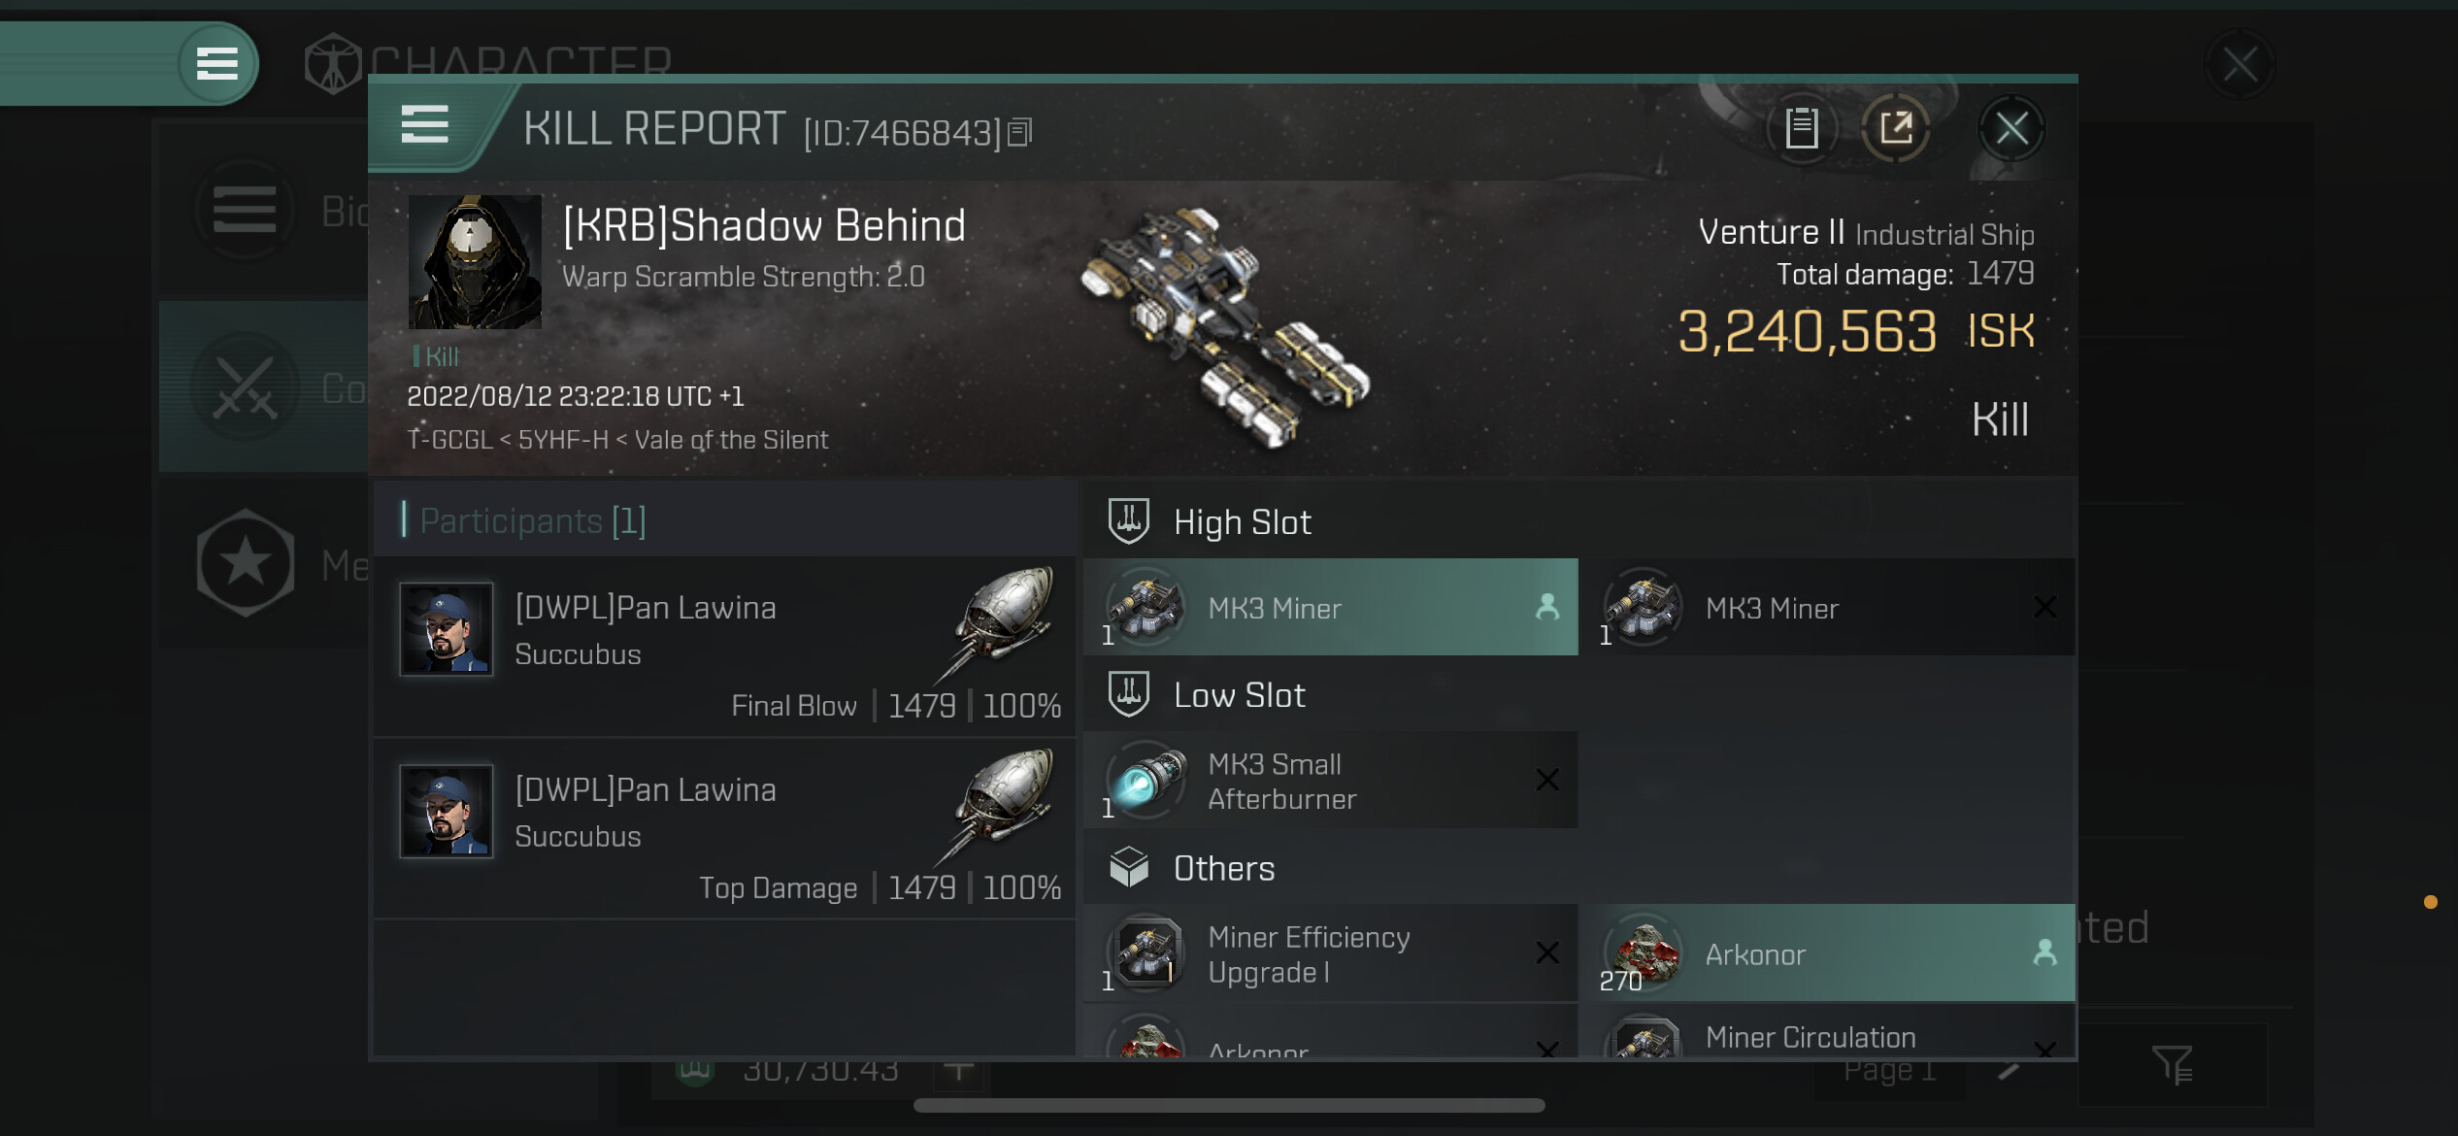Select the MK3 Small Afterburner module

1330,781
